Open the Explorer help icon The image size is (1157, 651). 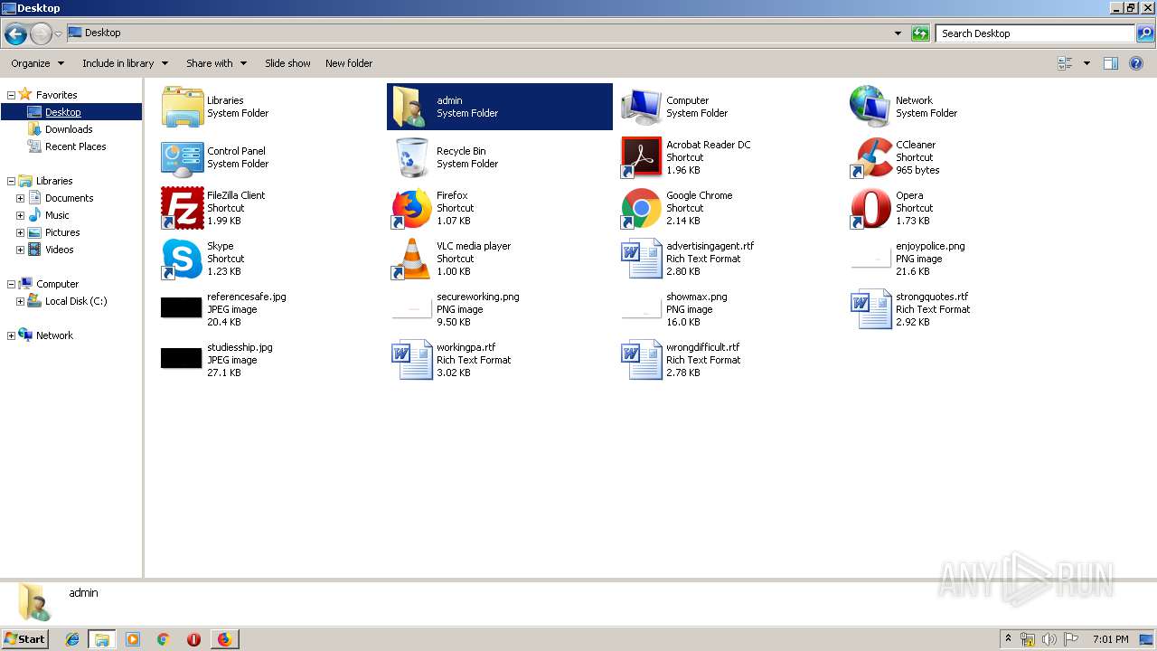[x=1136, y=63]
